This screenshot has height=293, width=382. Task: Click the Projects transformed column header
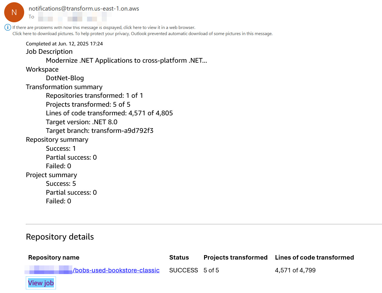pos(235,257)
